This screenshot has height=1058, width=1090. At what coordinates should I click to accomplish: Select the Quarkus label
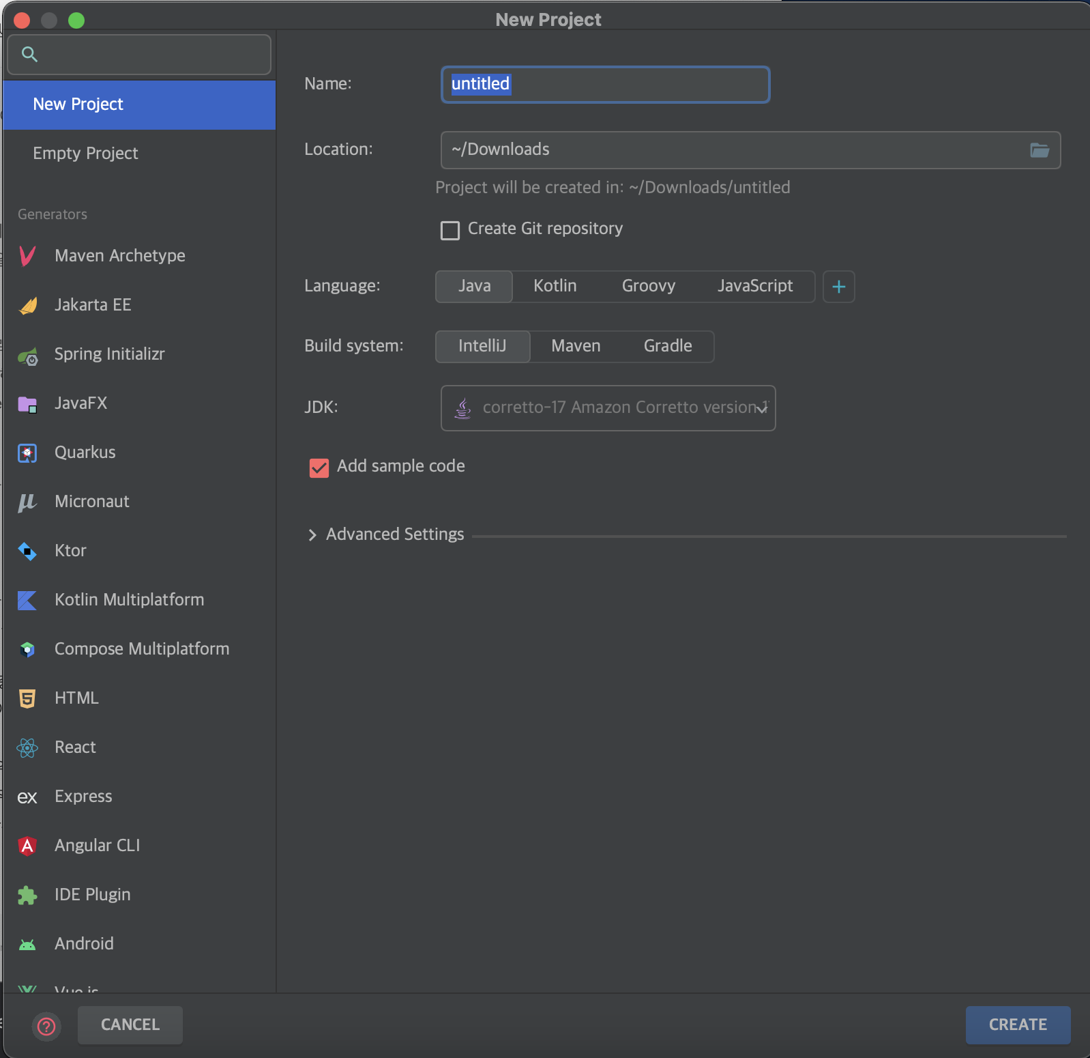tap(85, 453)
